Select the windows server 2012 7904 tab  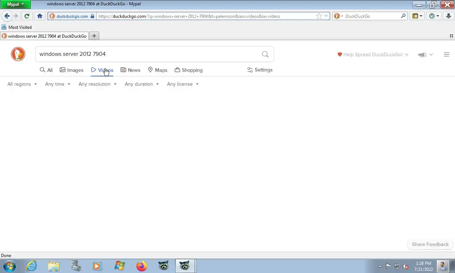(x=44, y=36)
